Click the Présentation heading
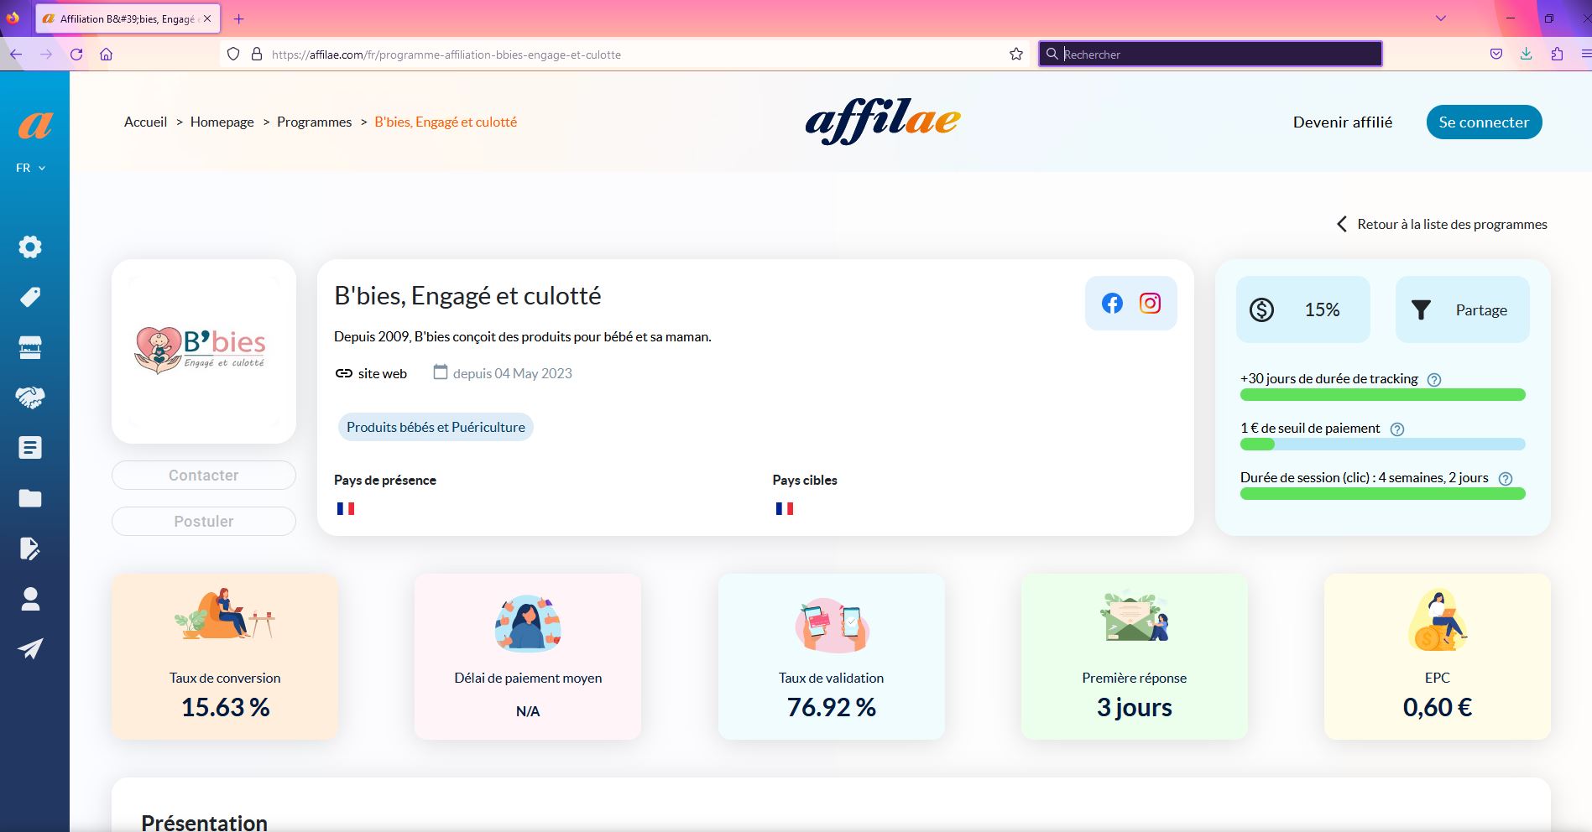The width and height of the screenshot is (1592, 832). (204, 822)
